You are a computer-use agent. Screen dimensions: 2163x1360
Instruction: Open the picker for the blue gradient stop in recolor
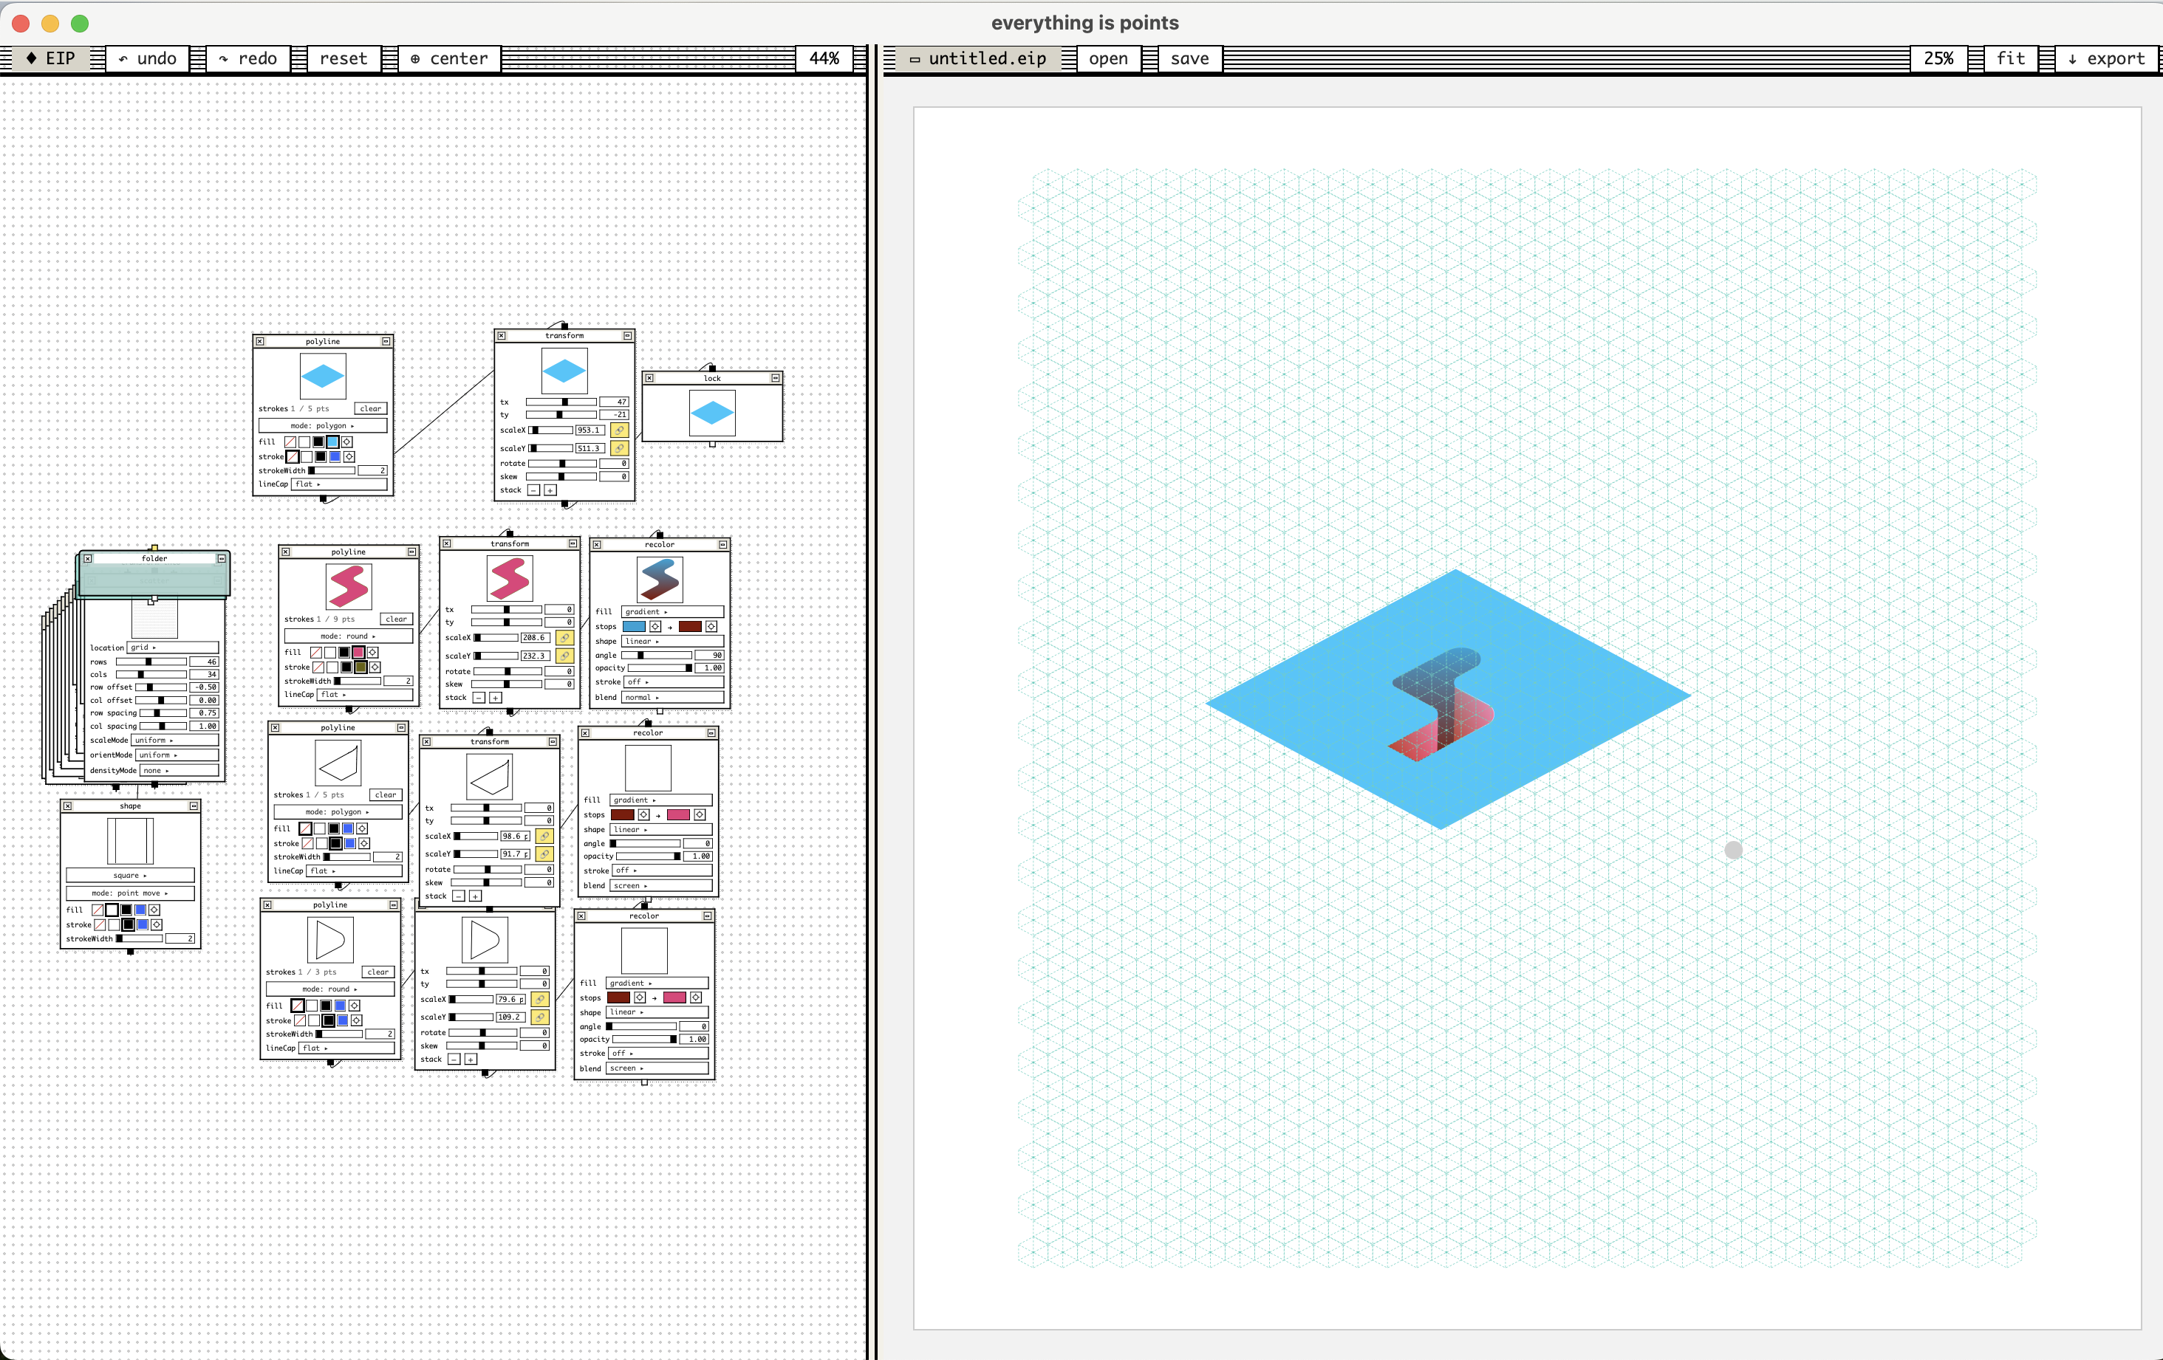pyautogui.click(x=655, y=627)
